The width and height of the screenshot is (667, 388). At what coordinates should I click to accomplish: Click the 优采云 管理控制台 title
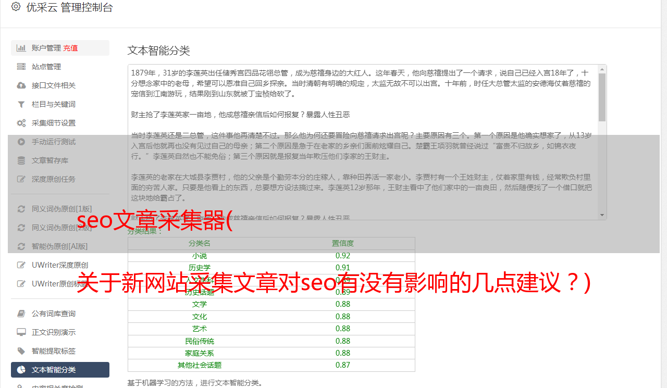tap(69, 7)
